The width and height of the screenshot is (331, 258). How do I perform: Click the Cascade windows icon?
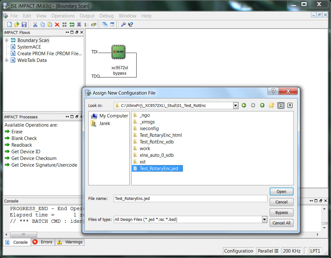point(105,24)
